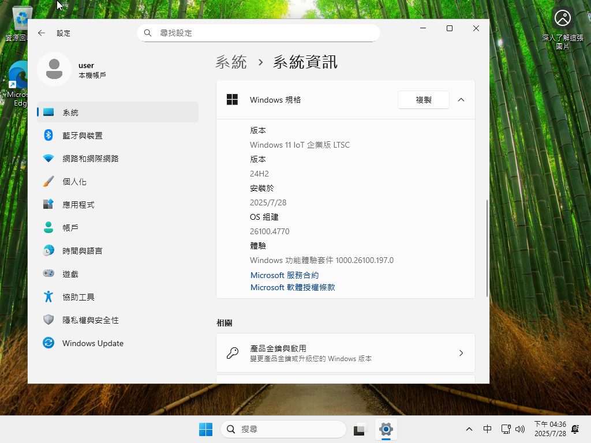This screenshot has height=443, width=591.
Task: Click the back arrow in Settings
Action: pyautogui.click(x=42, y=33)
